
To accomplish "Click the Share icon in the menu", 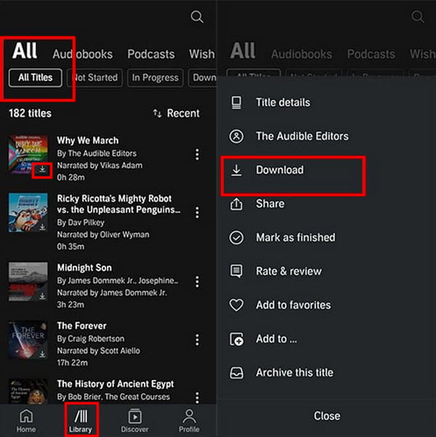I will click(x=236, y=204).
